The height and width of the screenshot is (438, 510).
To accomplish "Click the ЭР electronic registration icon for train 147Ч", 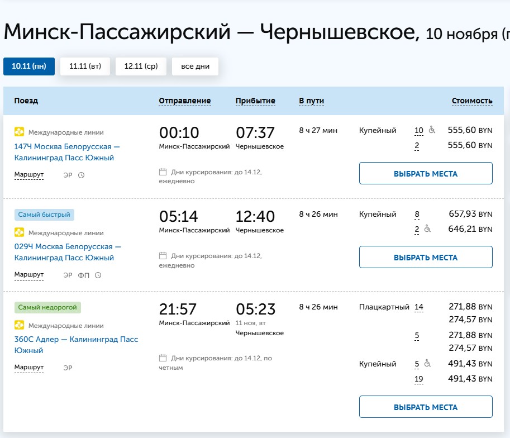I will pos(66,175).
